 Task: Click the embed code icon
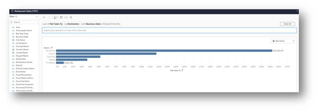66,17
